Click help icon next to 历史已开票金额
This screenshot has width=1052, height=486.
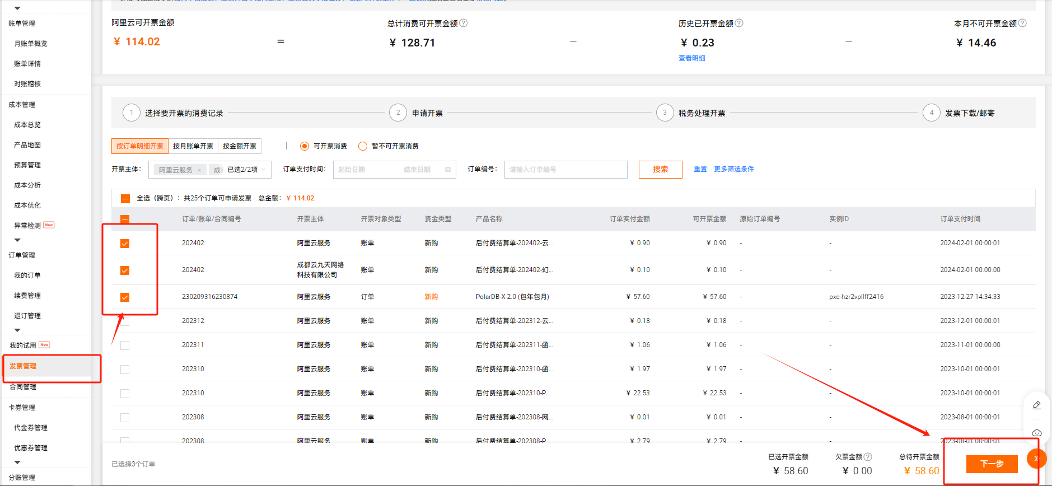pyautogui.click(x=739, y=24)
